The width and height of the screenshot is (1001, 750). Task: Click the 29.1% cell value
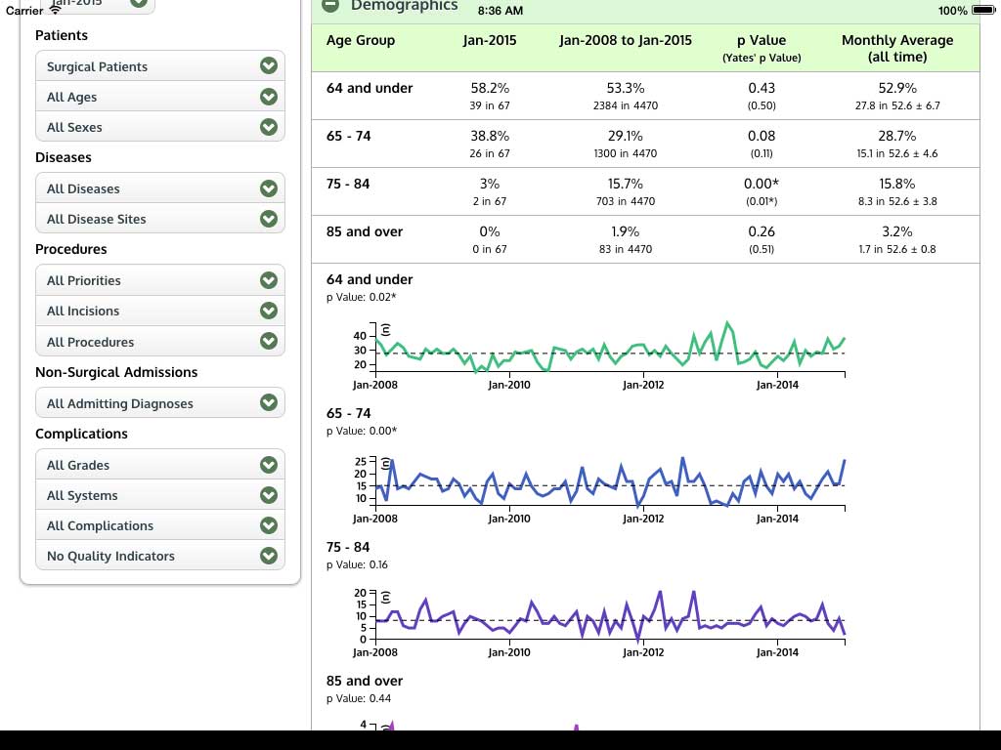click(x=626, y=136)
